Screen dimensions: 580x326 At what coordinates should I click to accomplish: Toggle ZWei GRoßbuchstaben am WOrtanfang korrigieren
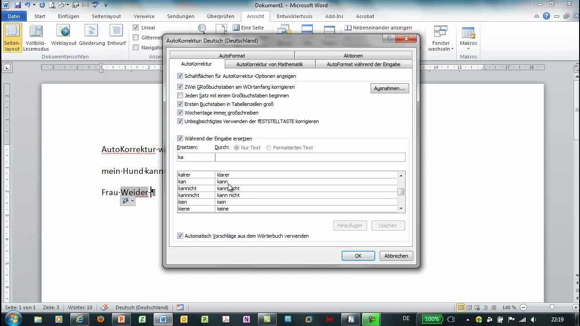[x=180, y=87]
